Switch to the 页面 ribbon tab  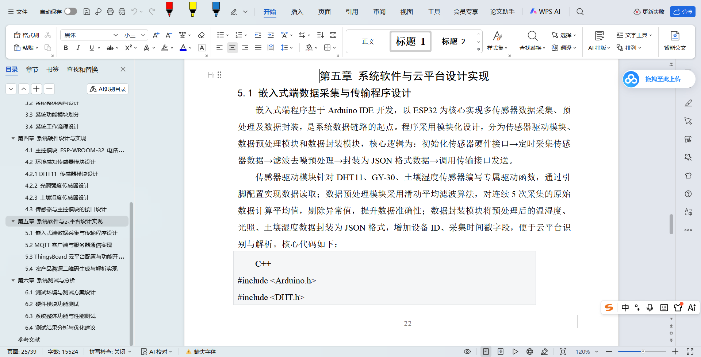[324, 12]
